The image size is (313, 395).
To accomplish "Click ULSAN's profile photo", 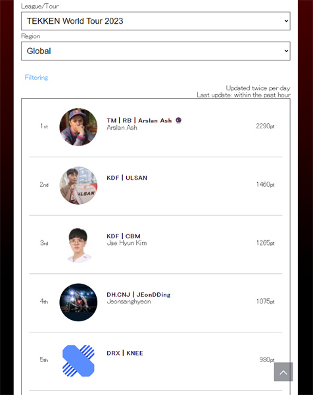I will click(x=78, y=186).
